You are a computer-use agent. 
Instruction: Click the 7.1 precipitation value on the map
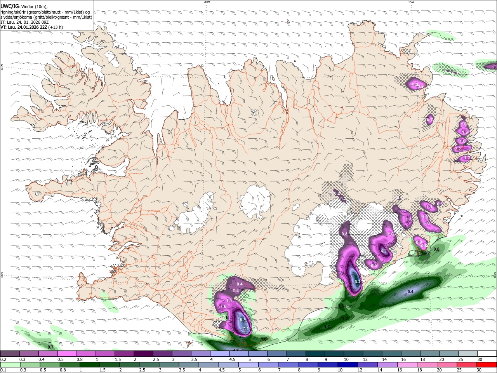[245, 329]
